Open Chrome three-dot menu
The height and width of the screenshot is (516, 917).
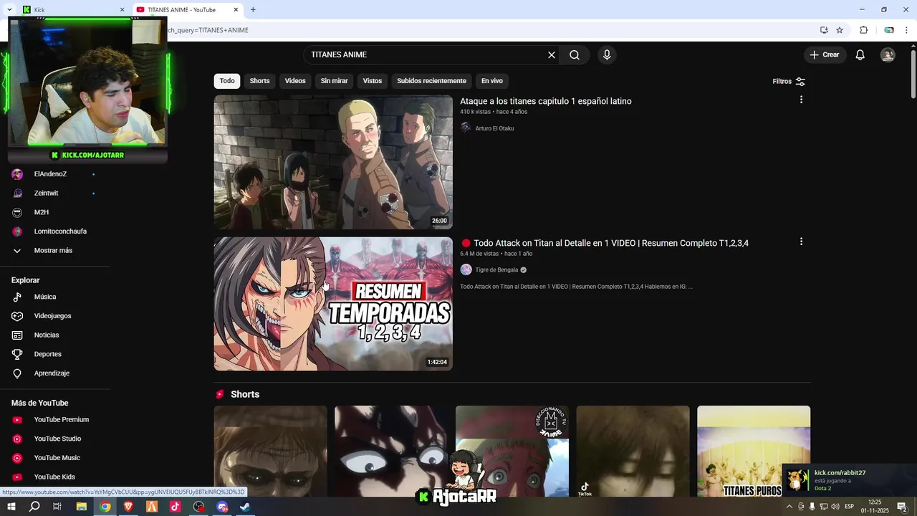[x=906, y=30]
